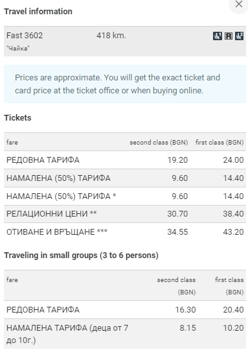The height and width of the screenshot is (356, 248).
Task: Select the Fast 3602 train row
Action: pos(125,41)
